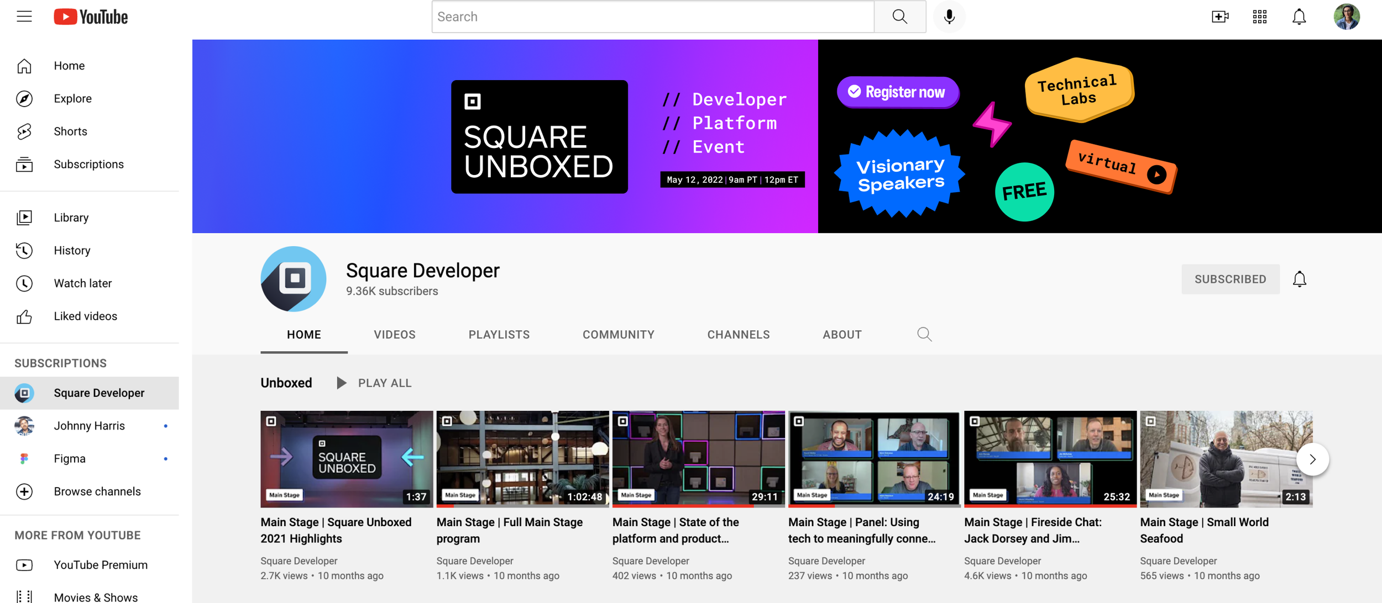This screenshot has width=1382, height=603.
Task: Open the notifications bell in the top bar
Action: [x=1299, y=17]
